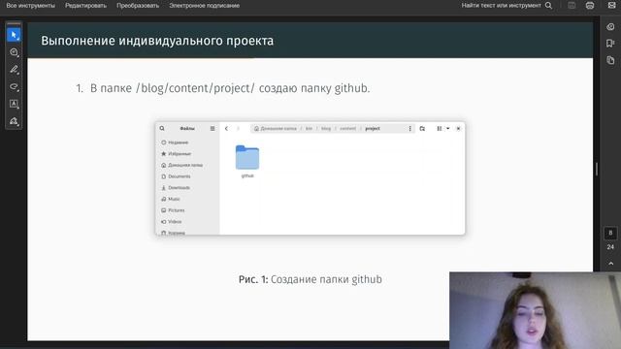The width and height of the screenshot is (621, 349).
Task: Click the text line '/blog/content/project/'
Action: click(195, 88)
